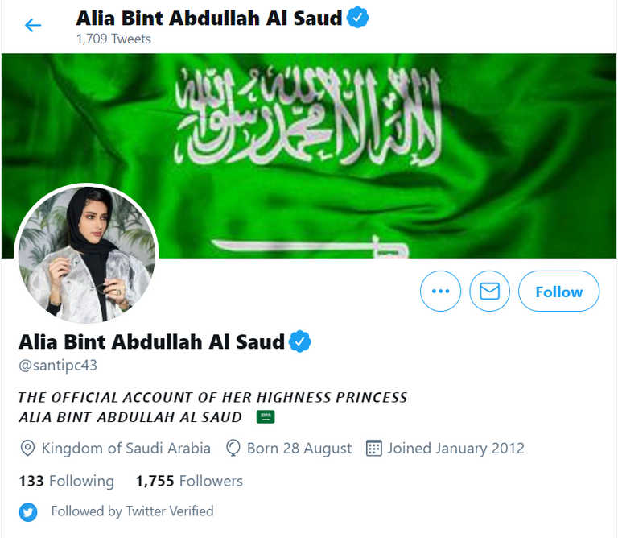
Task: Click the back arrow icon
Action: point(33,25)
